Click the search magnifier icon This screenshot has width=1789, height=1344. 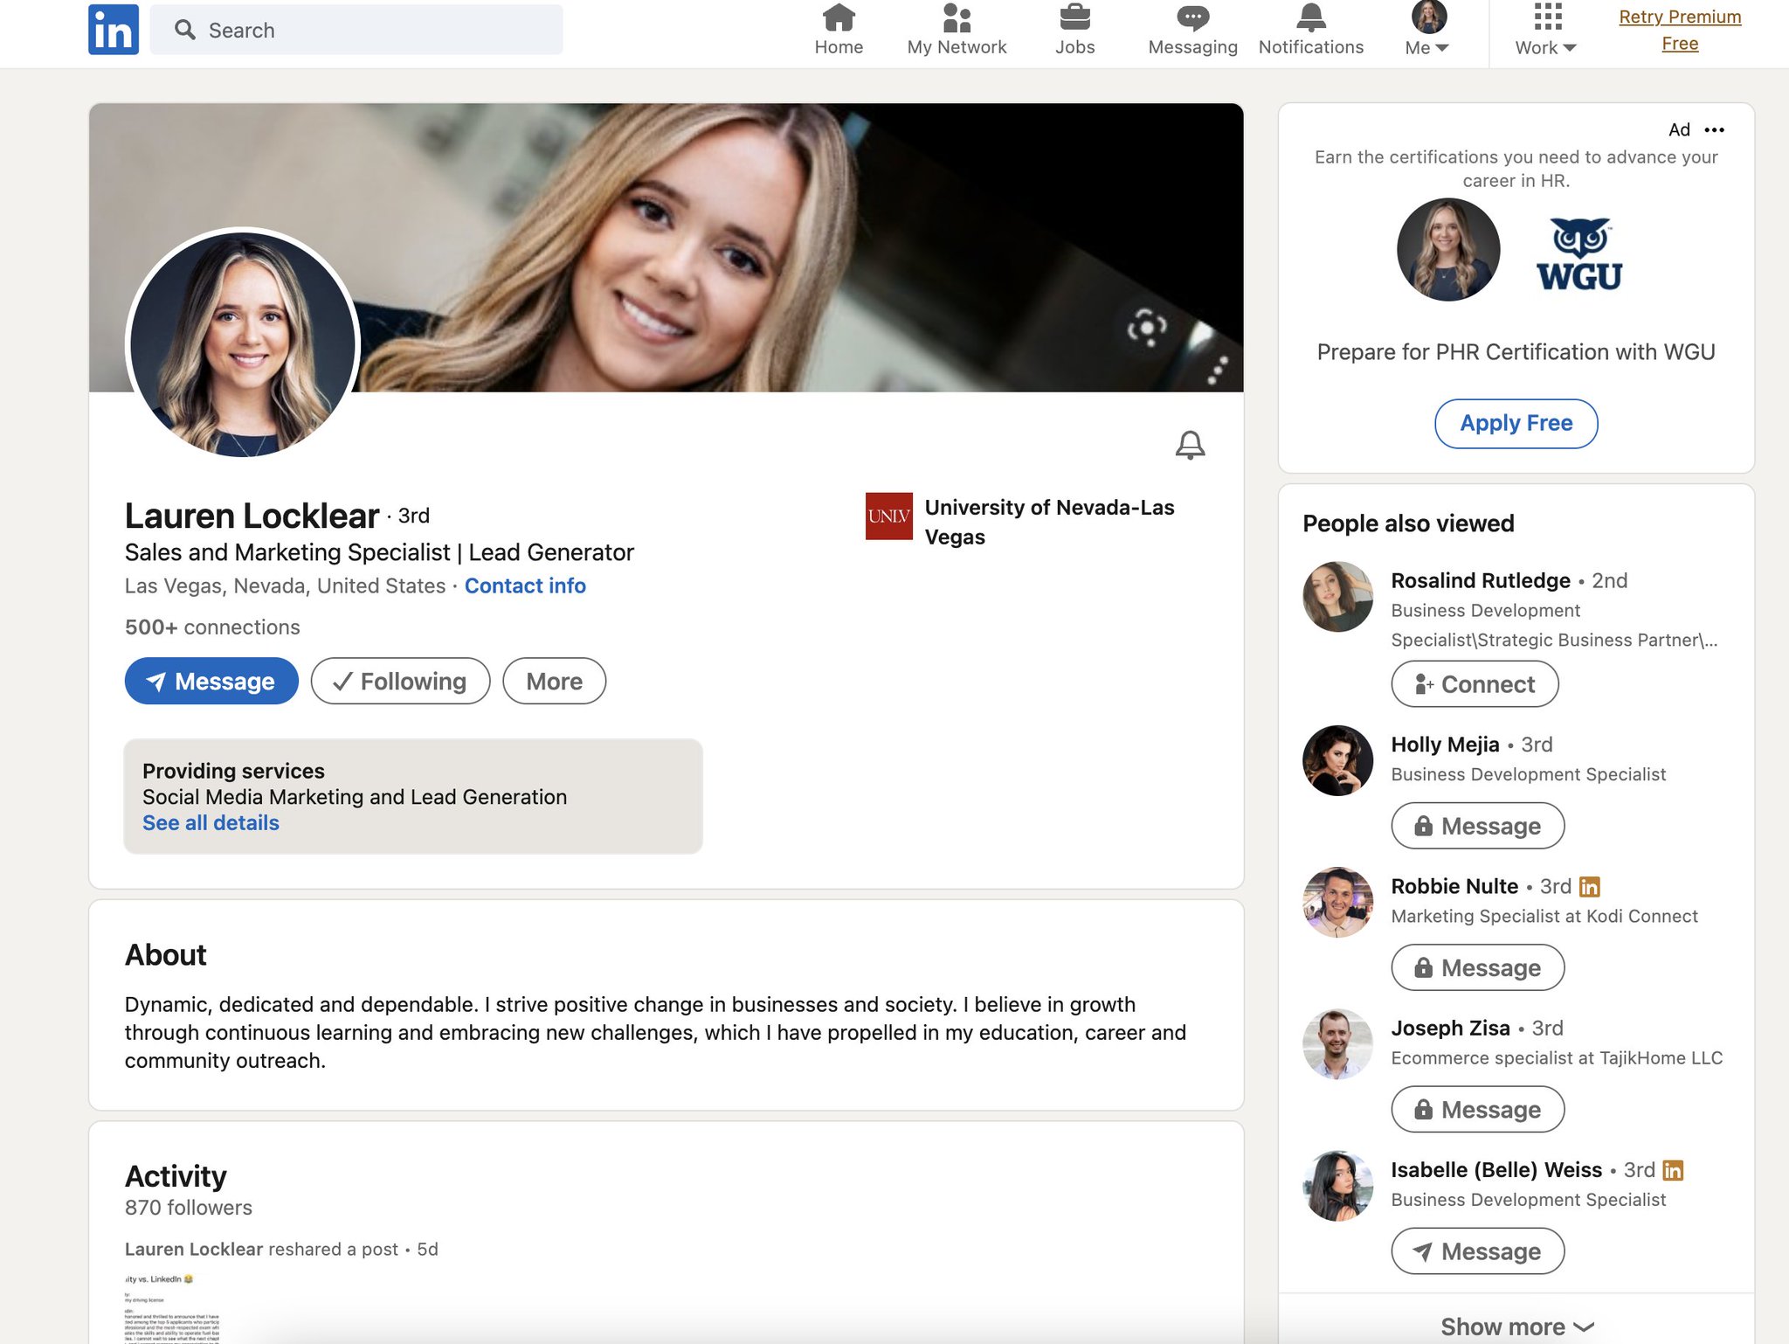(x=185, y=29)
